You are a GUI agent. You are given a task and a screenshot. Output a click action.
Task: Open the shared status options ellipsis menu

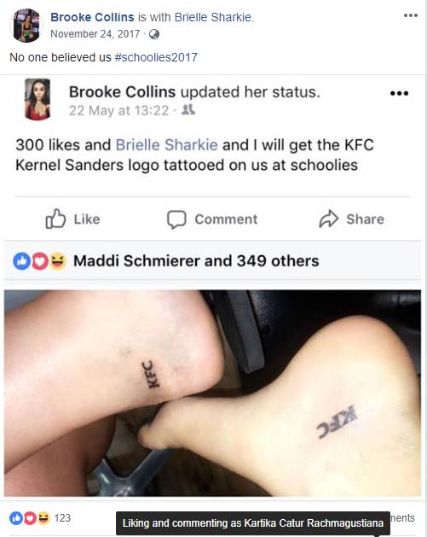(400, 93)
